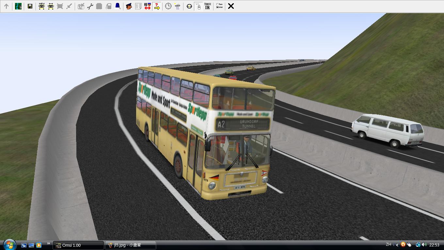Click the save floppy disk icon

(x=30, y=6)
